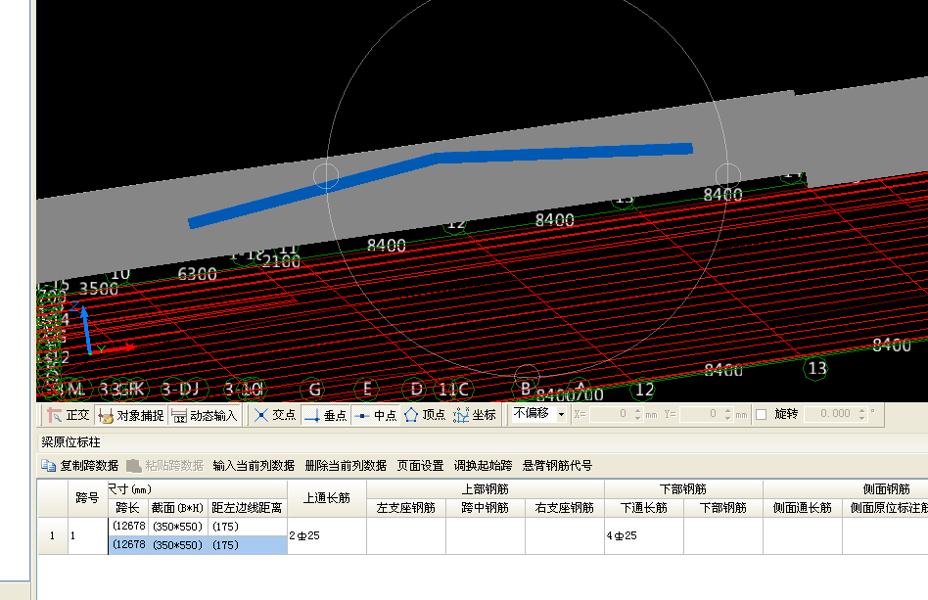Decrease Y value with down stepper

(x=728, y=418)
